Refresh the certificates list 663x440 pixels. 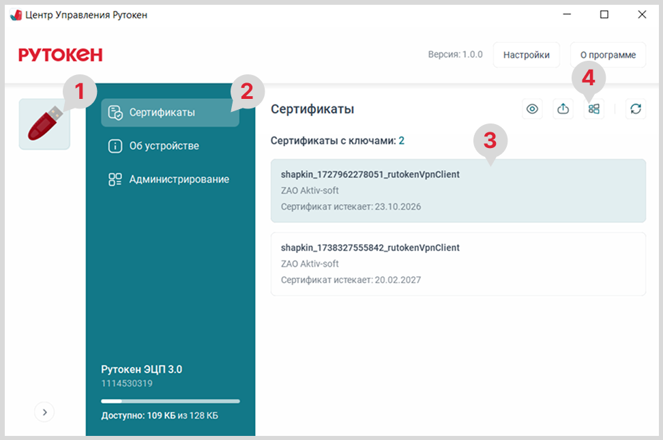point(636,109)
